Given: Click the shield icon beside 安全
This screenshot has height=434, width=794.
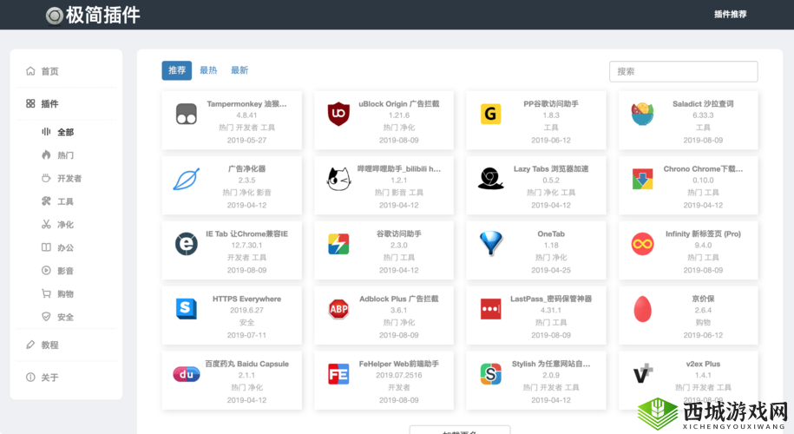Looking at the screenshot, I should (x=46, y=317).
